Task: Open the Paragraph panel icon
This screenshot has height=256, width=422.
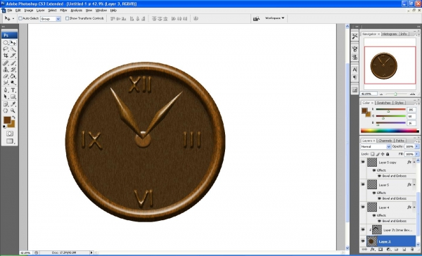Action: click(x=354, y=77)
